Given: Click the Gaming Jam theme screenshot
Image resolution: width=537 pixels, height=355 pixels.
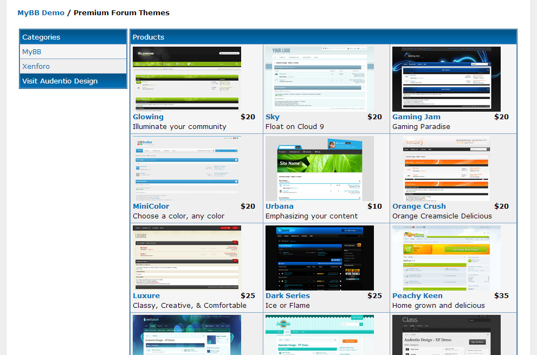Looking at the screenshot, I should [447, 79].
